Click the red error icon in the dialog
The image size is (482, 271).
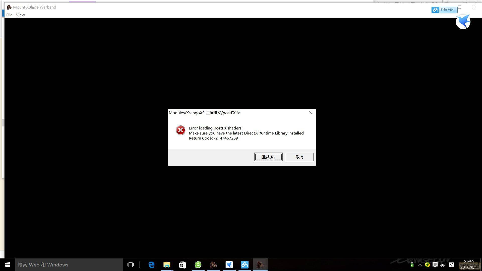tap(180, 130)
